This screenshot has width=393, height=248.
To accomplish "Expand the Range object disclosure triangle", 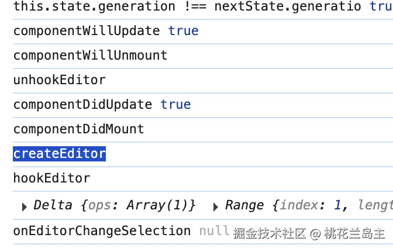I will (x=216, y=206).
